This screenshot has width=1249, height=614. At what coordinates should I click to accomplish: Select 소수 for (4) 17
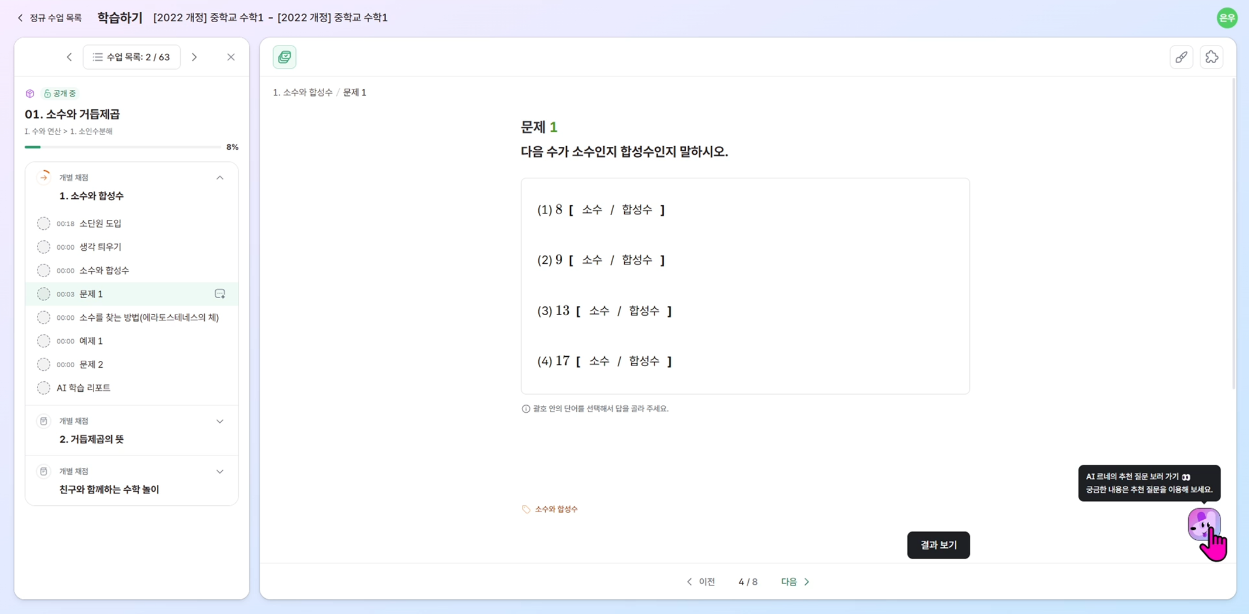tap(599, 361)
